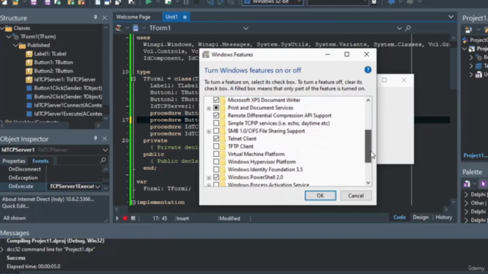Click OK in Windows Features dialog
488x274 pixels.
(320, 196)
